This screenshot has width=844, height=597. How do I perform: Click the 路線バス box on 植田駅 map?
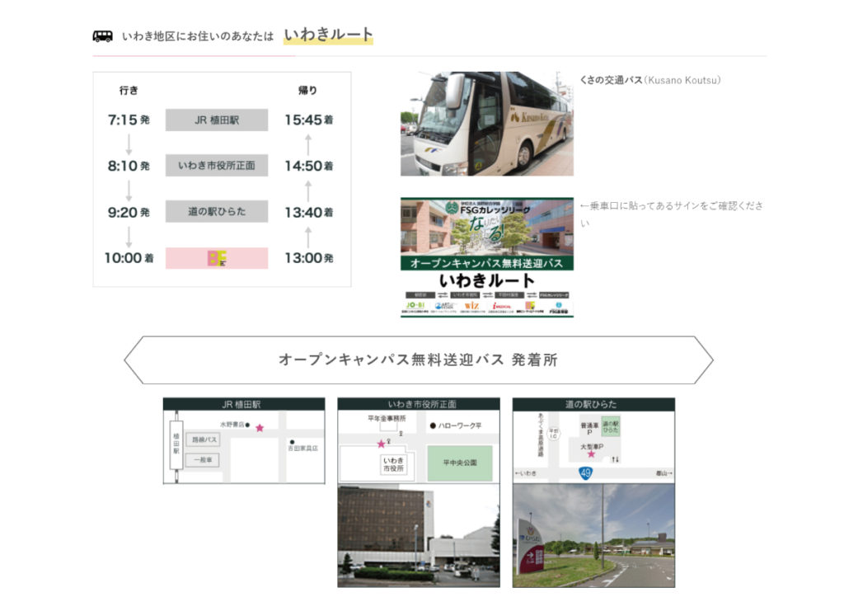coord(203,440)
